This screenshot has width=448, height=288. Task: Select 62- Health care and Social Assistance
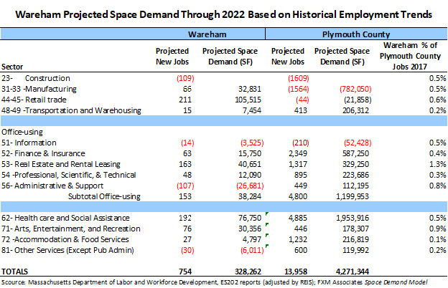[65, 218]
